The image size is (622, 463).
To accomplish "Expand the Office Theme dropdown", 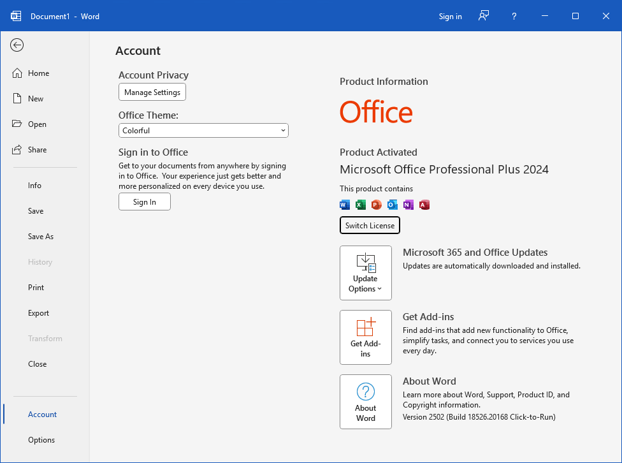I will [x=203, y=131].
